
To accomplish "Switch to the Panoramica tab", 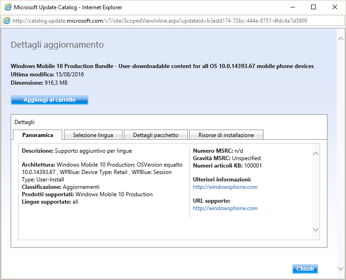I will tap(38, 135).
